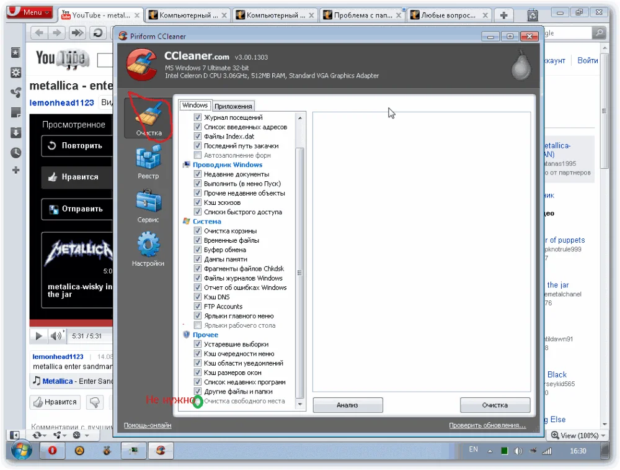Switch to the Любые вопрос... browser tab
The height and width of the screenshot is (470, 620).
[449, 15]
